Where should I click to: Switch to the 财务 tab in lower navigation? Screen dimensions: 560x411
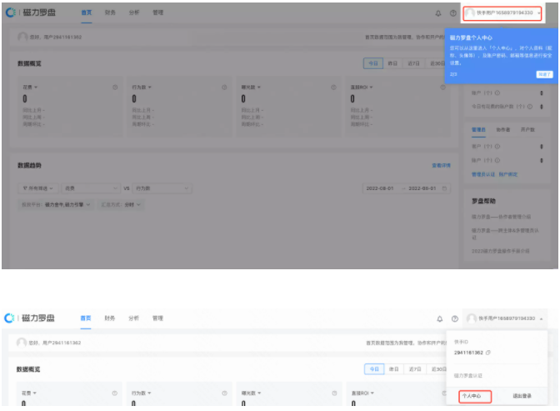pos(110,318)
